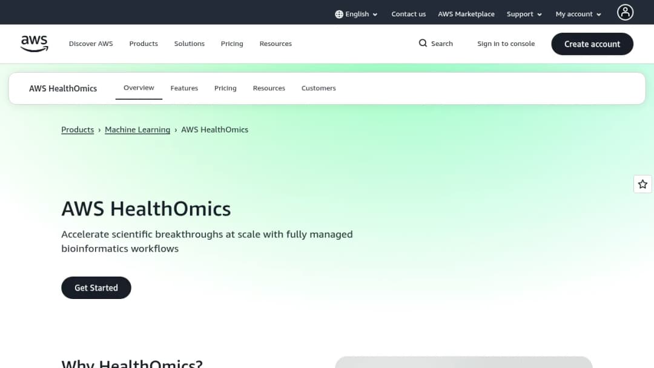Expand the Support dropdown
The image size is (654, 368).
click(x=524, y=14)
